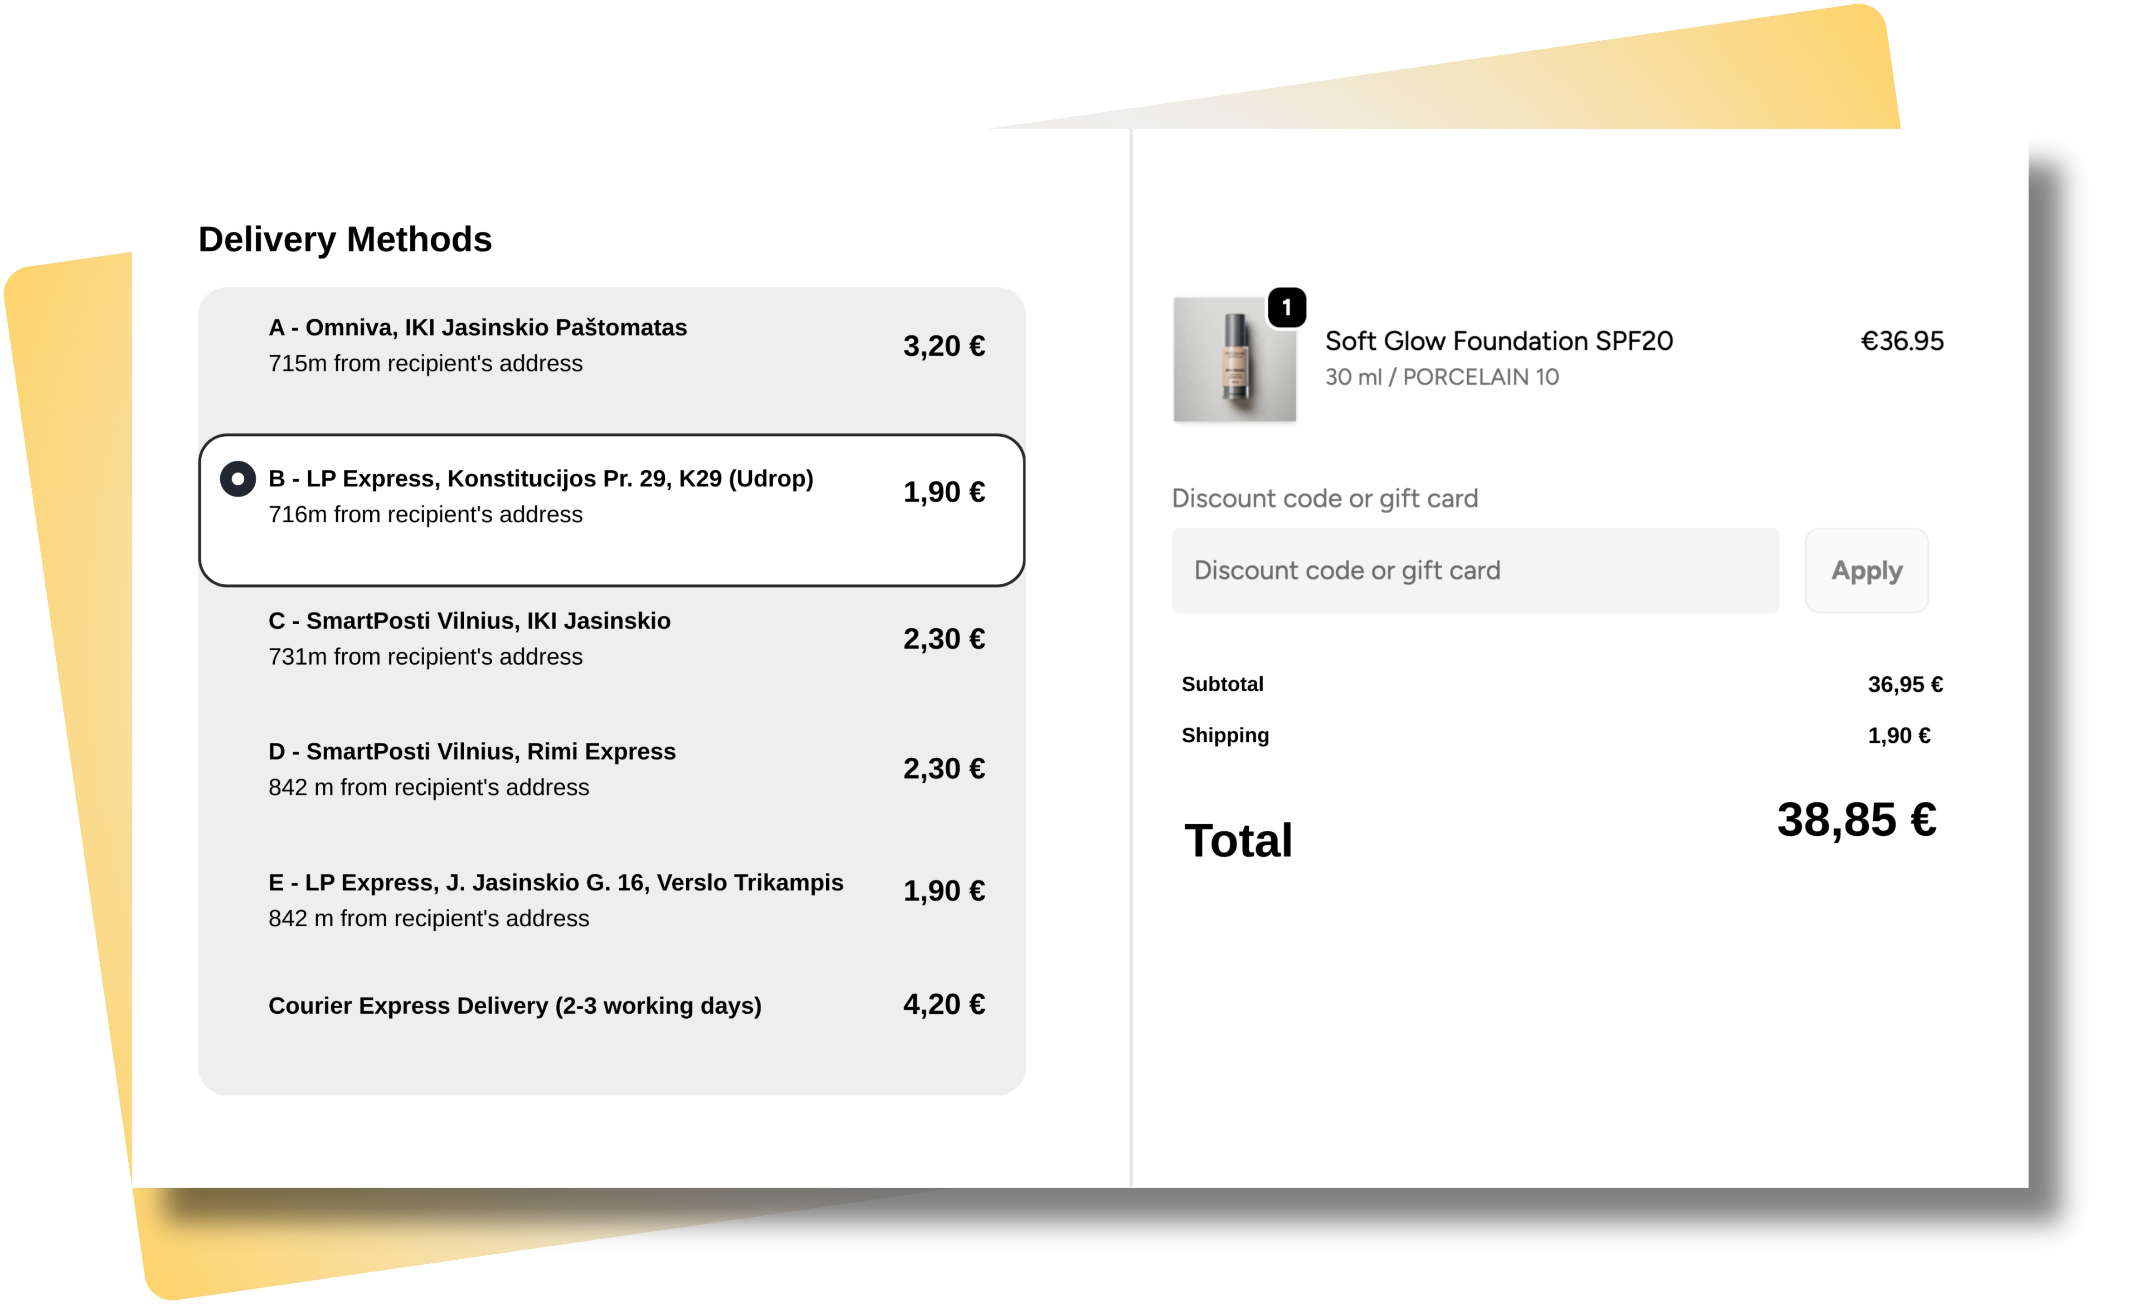Click the 3,20 € Omniva price
Viewport: 2133px width, 1305px height.
coord(944,346)
